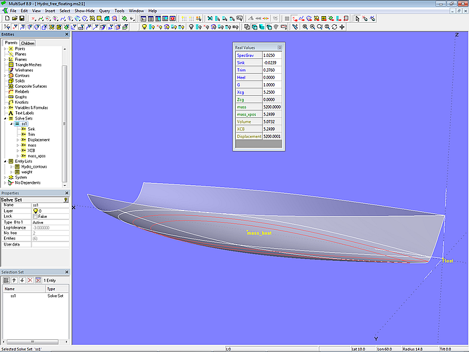Collapse the Solve Sets tree node
This screenshot has height=352, width=469.
pyautogui.click(x=5, y=118)
